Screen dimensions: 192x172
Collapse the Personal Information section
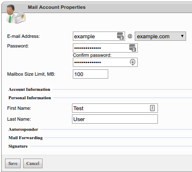(x=29, y=98)
